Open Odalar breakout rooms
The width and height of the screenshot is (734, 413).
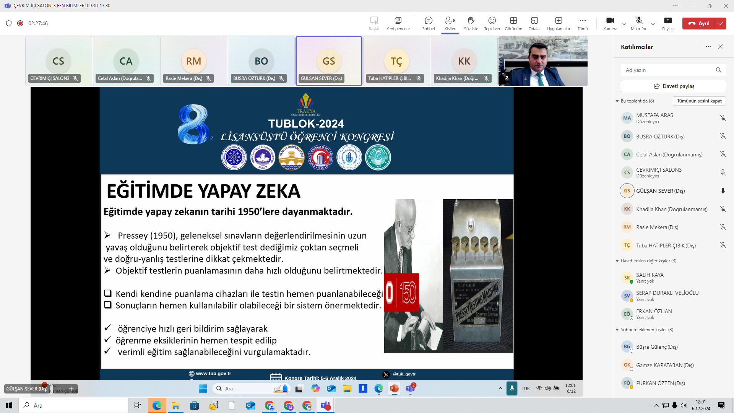534,23
